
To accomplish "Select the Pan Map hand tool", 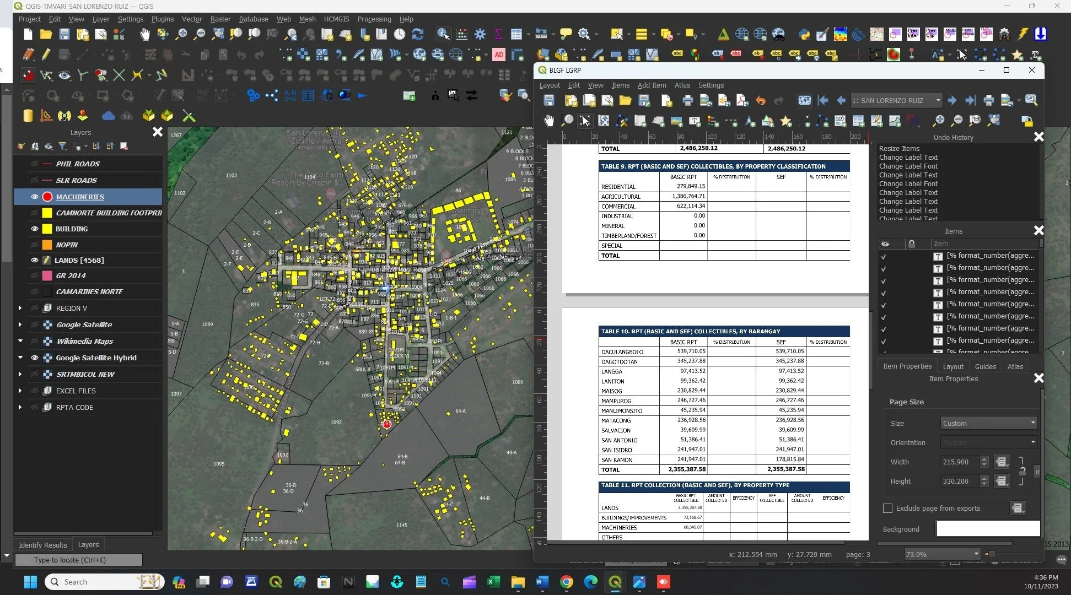I will pyautogui.click(x=144, y=35).
